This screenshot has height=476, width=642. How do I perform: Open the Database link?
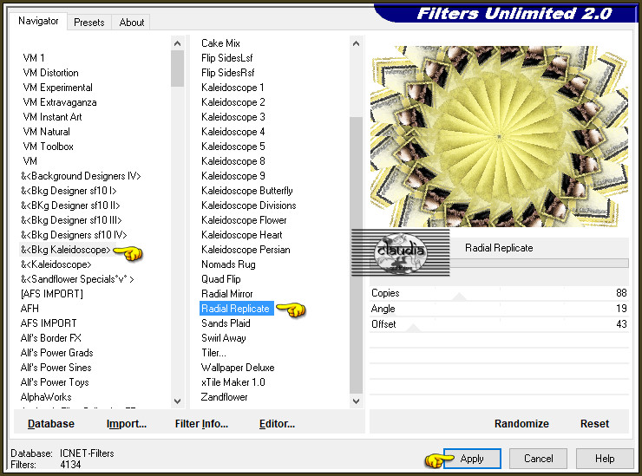click(x=51, y=424)
